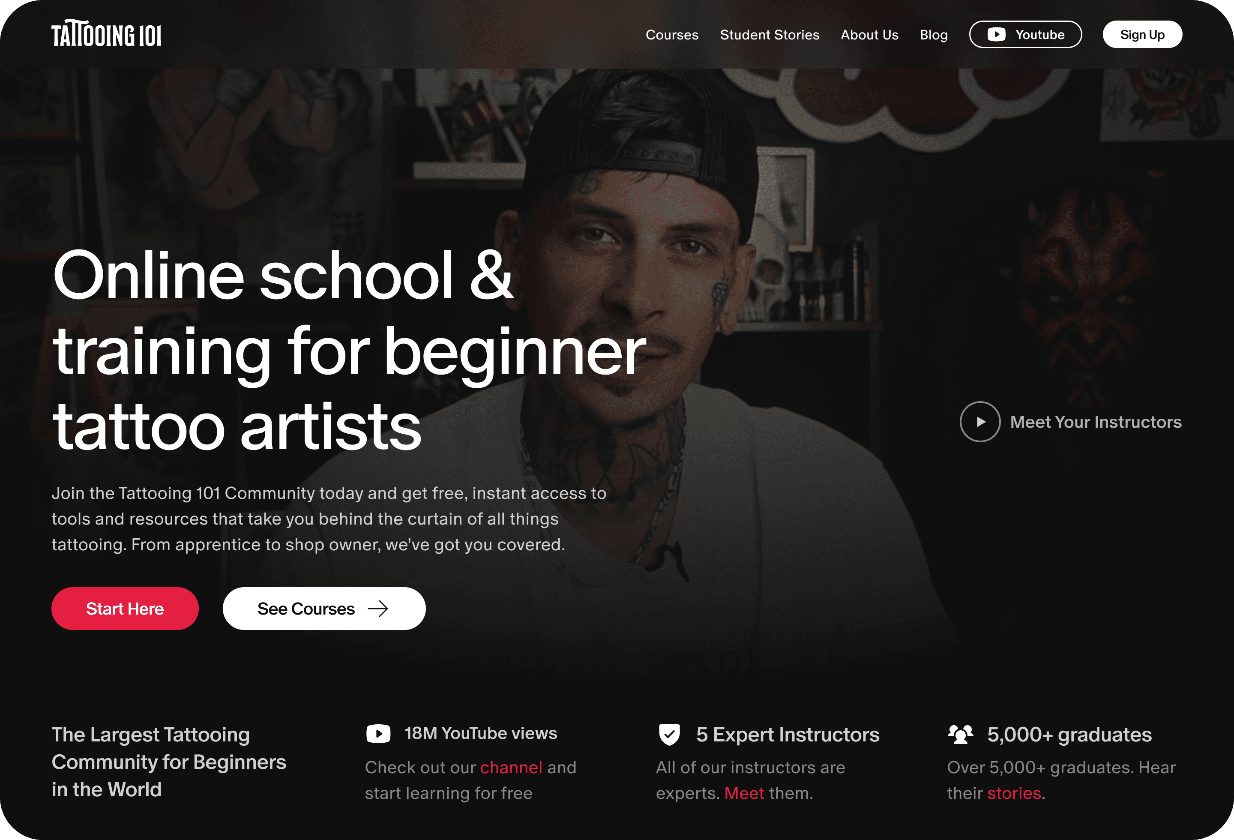This screenshot has width=1234, height=840.
Task: Click the Sign Up button
Action: pos(1142,35)
